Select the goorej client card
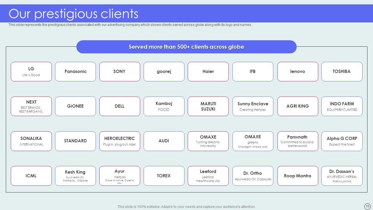 click(x=164, y=71)
